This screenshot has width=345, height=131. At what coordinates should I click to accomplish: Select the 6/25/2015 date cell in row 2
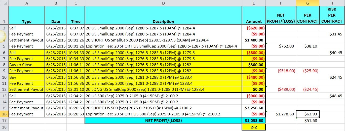pyautogui.click(x=56, y=28)
